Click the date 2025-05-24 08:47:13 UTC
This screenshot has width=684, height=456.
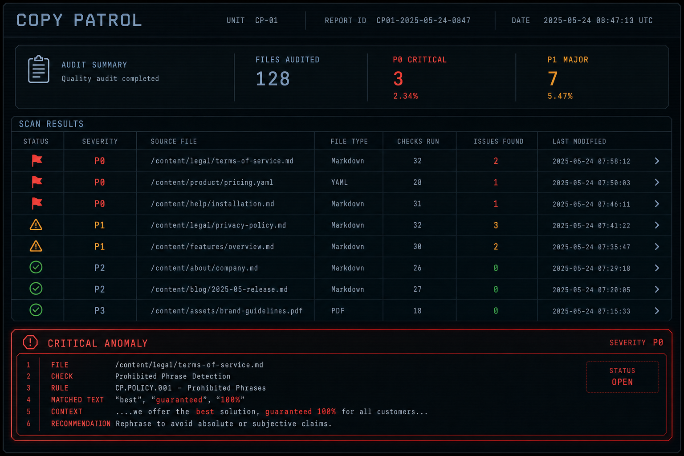pyautogui.click(x=598, y=20)
